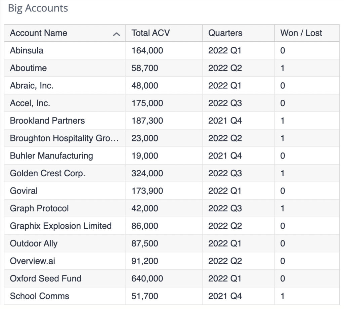Screen dimensions: 344x309
Task: Click Graph Protocol's Won / Lost value
Action: (x=283, y=208)
